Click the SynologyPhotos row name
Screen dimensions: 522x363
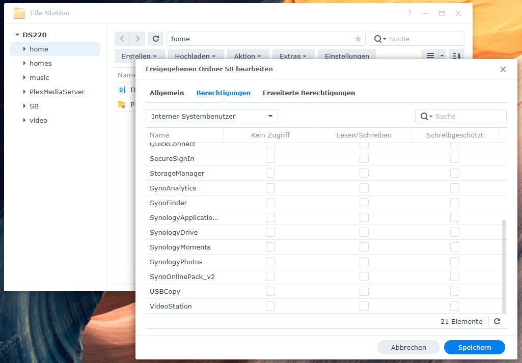176,262
